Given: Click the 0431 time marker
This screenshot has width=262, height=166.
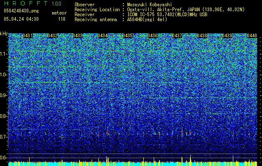Looking at the screenshot, I should click(27, 36).
